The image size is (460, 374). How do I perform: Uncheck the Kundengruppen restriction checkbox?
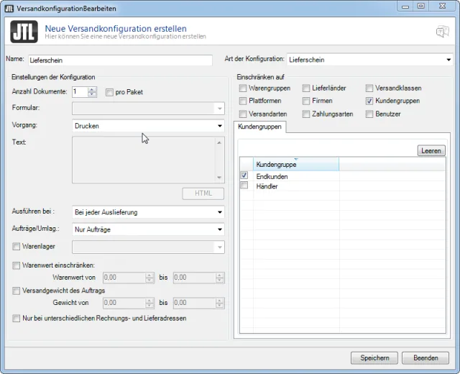point(369,101)
